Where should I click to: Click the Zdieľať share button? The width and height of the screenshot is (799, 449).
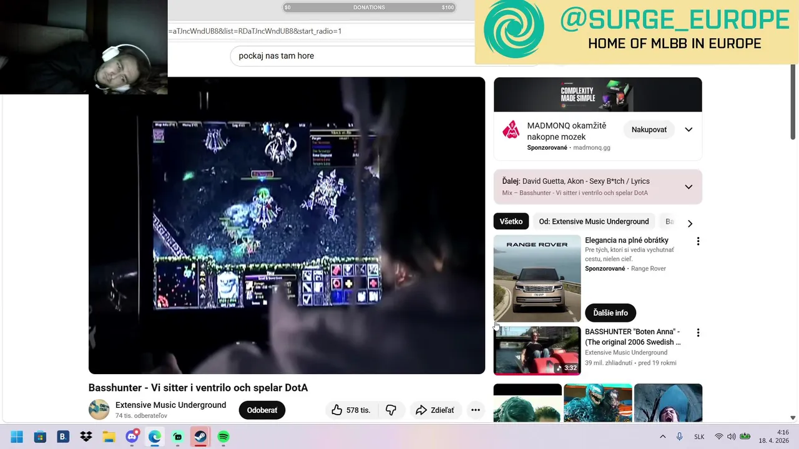tap(435, 410)
